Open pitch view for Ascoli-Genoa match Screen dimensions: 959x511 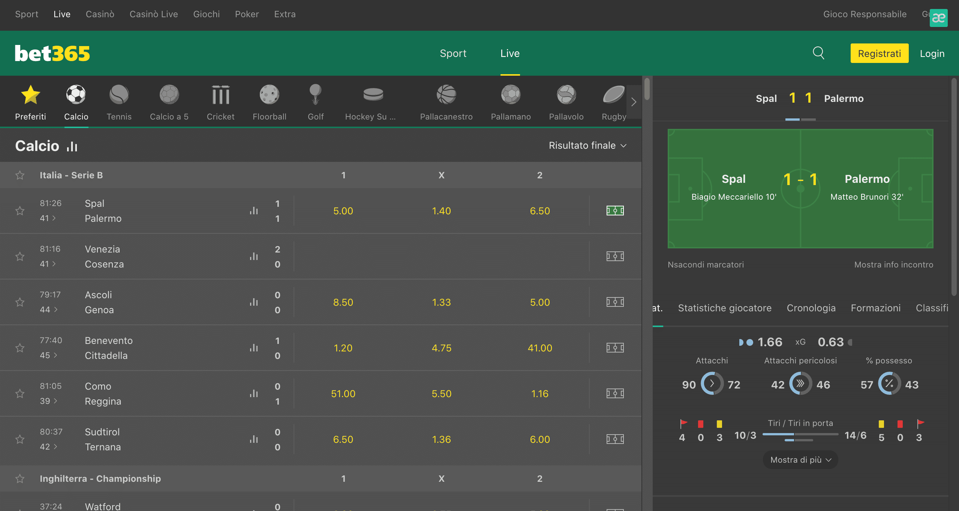tap(615, 302)
